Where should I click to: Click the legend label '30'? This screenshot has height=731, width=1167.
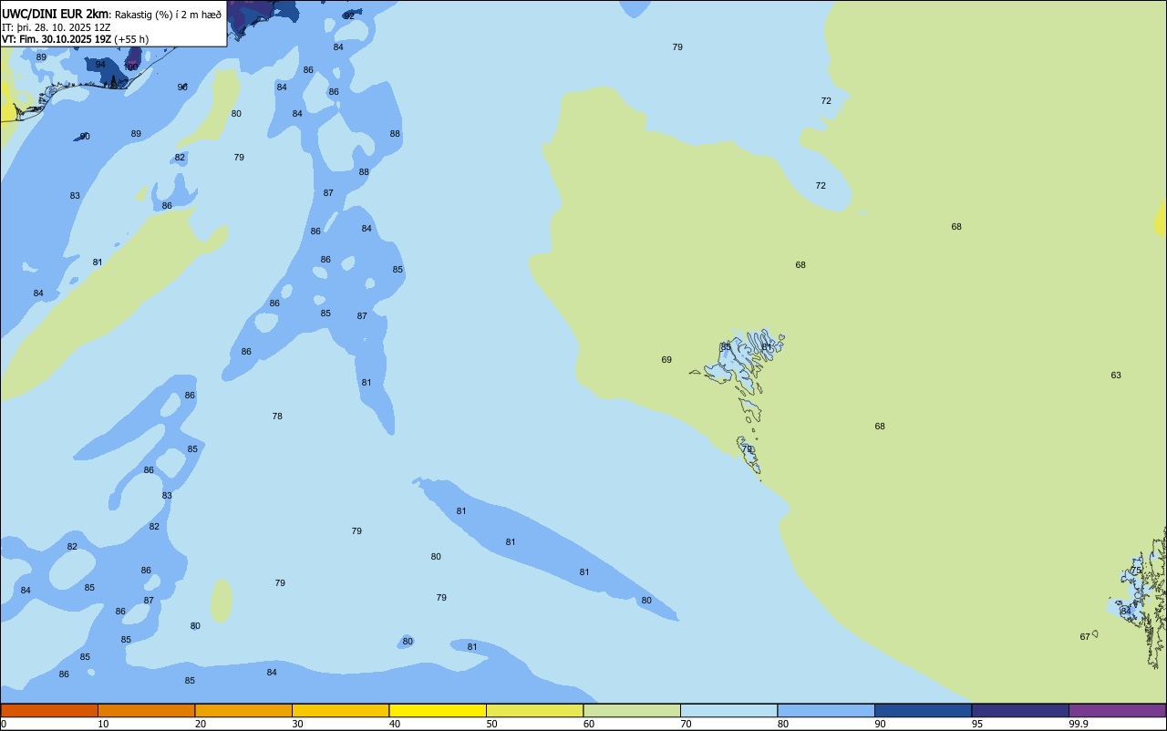(298, 724)
